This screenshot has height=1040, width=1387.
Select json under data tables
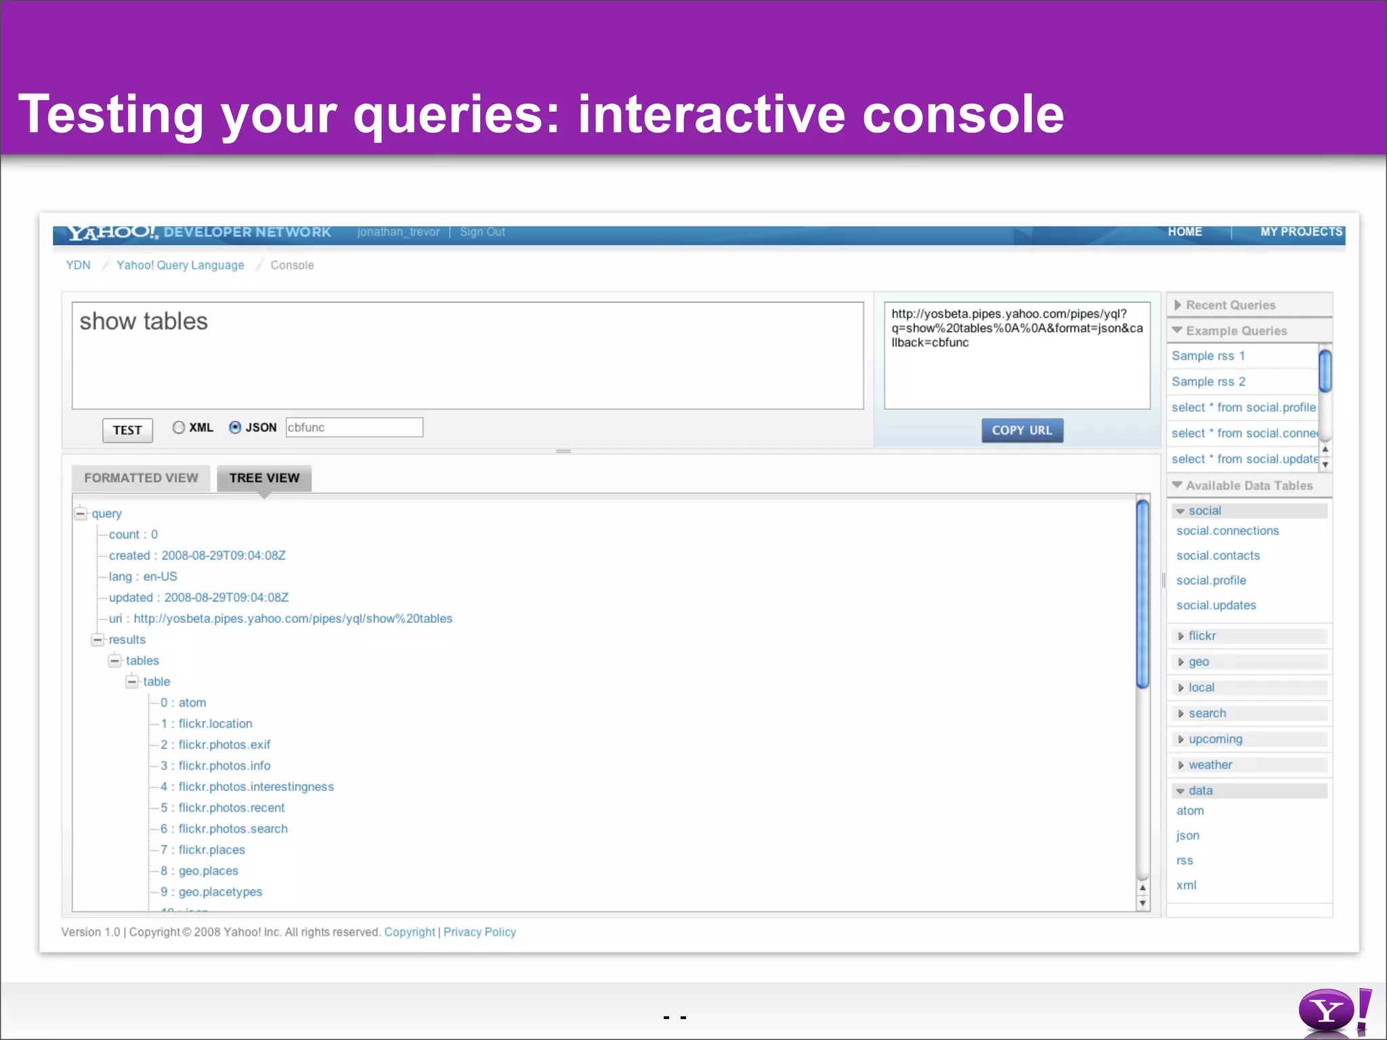[x=1187, y=836]
